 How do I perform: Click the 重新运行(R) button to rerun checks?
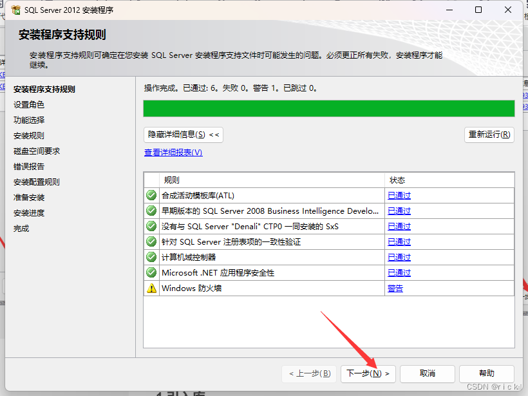click(488, 135)
